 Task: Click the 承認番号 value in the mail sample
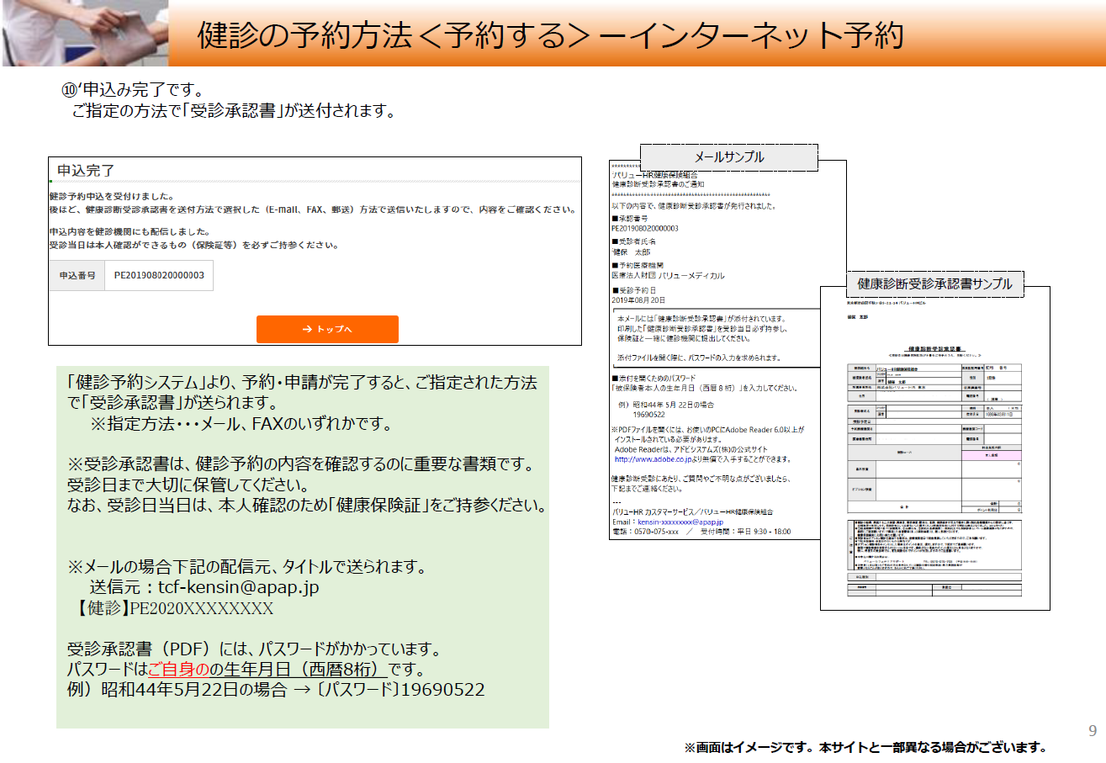click(x=645, y=228)
